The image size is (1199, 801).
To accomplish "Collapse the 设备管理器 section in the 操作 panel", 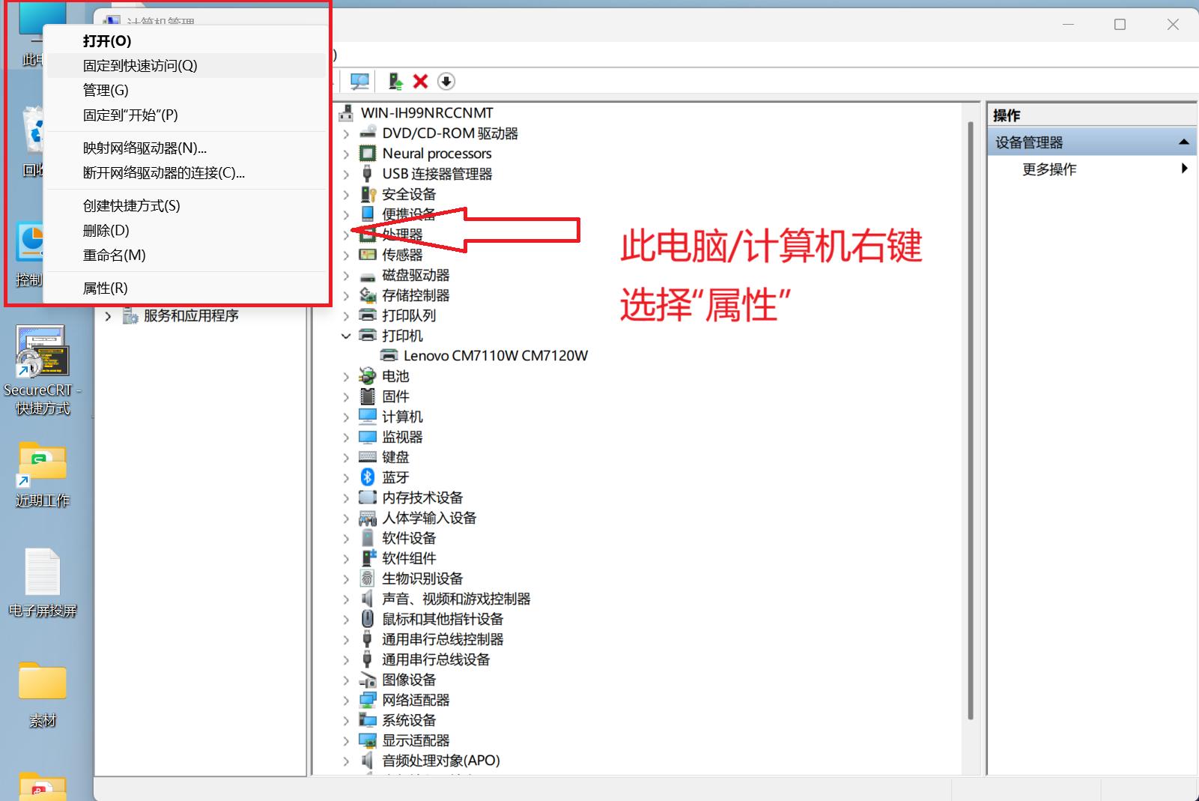I will 1183,141.
